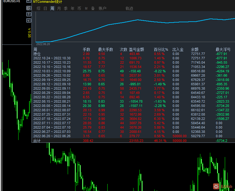Open the 轨迹 track tab
The image size is (235, 191).
coord(129,8)
